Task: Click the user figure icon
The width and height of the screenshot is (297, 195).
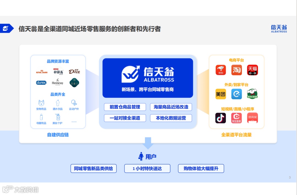Action: [x=141, y=157]
